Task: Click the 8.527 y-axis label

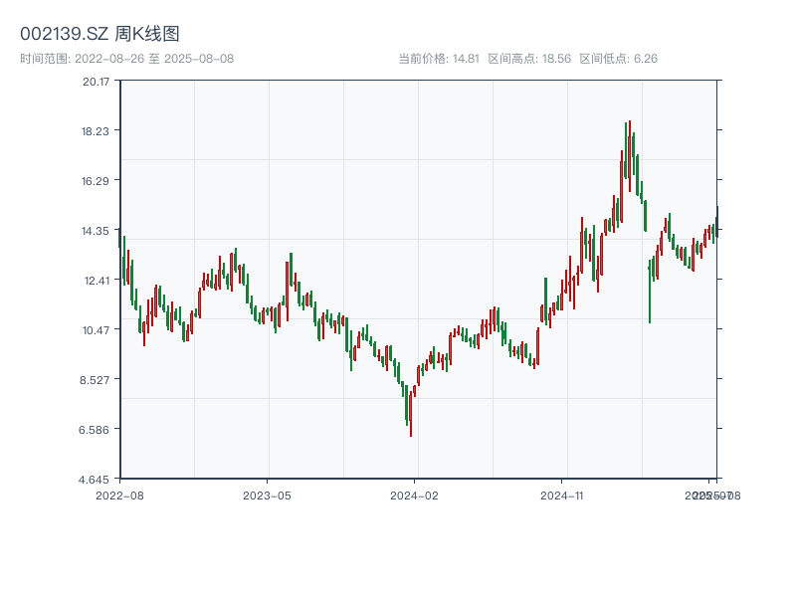Action: [97, 380]
